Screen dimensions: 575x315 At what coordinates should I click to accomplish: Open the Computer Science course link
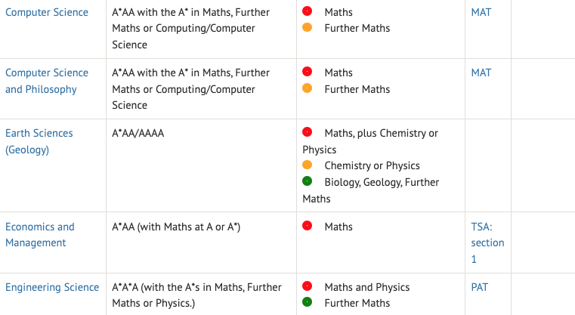point(47,12)
